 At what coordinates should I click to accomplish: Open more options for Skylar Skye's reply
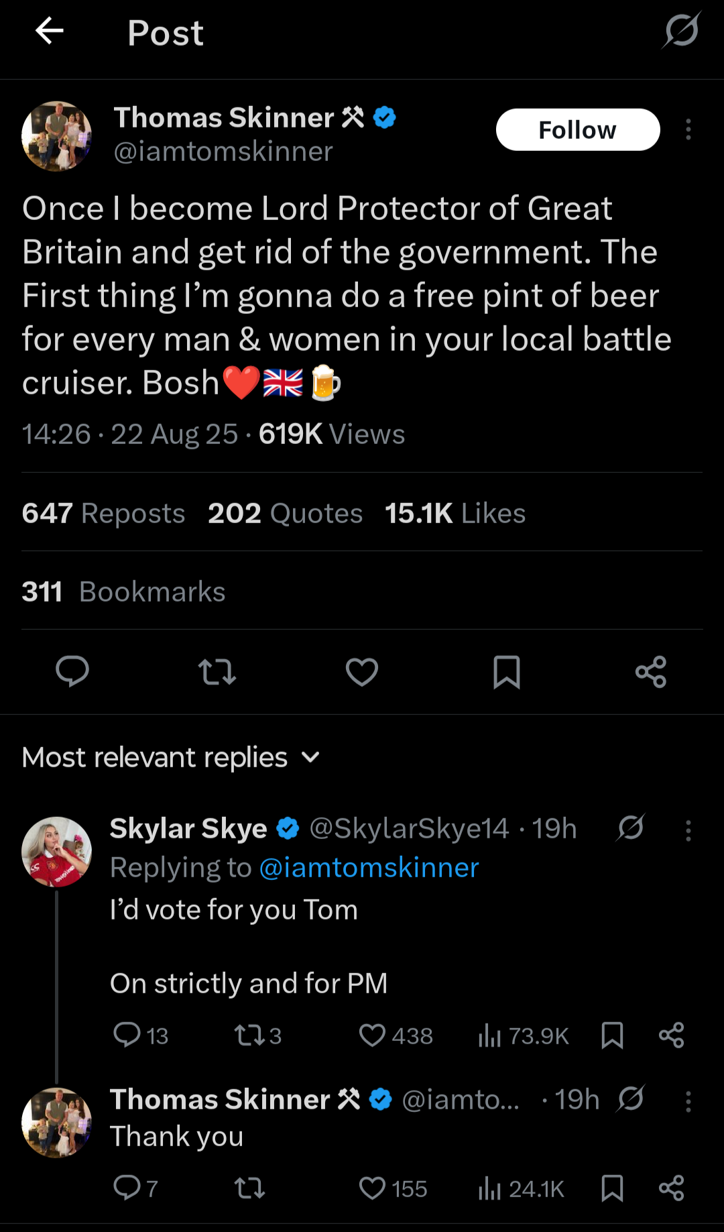tap(688, 830)
